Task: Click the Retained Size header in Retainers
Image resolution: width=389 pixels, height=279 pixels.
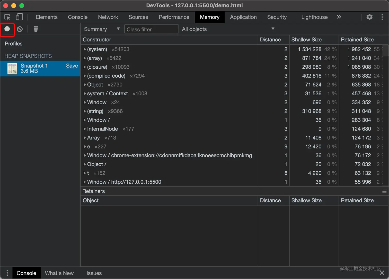Action: [364, 200]
